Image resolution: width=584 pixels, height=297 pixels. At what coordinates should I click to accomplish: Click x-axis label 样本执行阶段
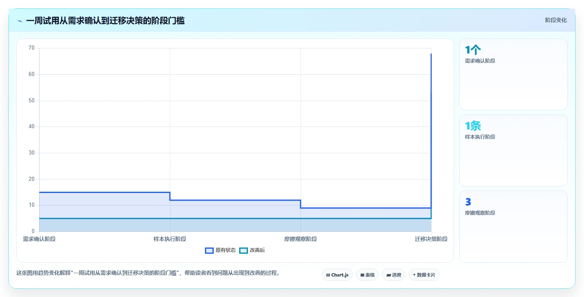tap(170, 239)
